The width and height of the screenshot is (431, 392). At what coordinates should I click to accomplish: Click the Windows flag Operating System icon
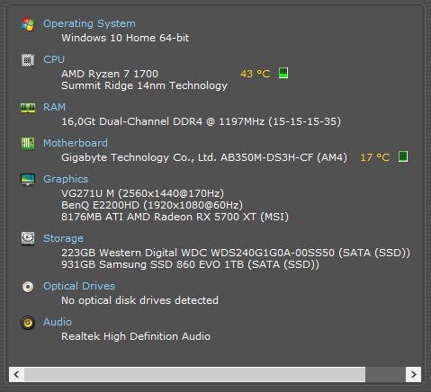tap(28, 24)
